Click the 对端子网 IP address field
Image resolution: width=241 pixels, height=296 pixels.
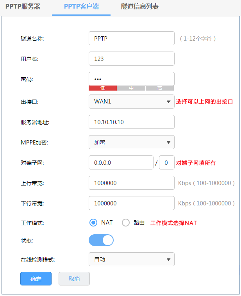point(121,162)
